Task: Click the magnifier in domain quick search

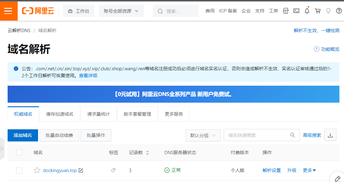Action: (293, 135)
